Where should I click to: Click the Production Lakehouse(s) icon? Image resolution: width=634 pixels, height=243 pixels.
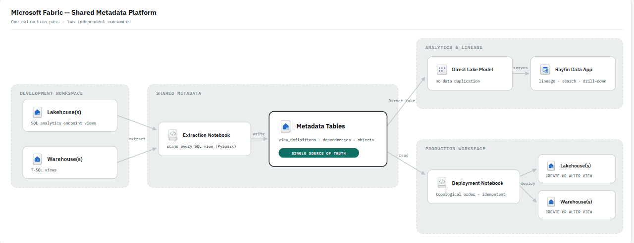pyautogui.click(x=551, y=166)
